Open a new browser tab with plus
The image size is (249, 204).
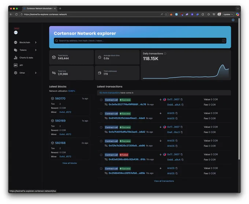click(60, 8)
